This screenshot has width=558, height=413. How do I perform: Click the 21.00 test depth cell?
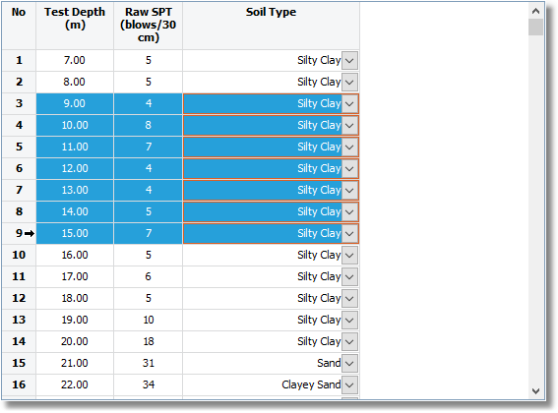(75, 363)
